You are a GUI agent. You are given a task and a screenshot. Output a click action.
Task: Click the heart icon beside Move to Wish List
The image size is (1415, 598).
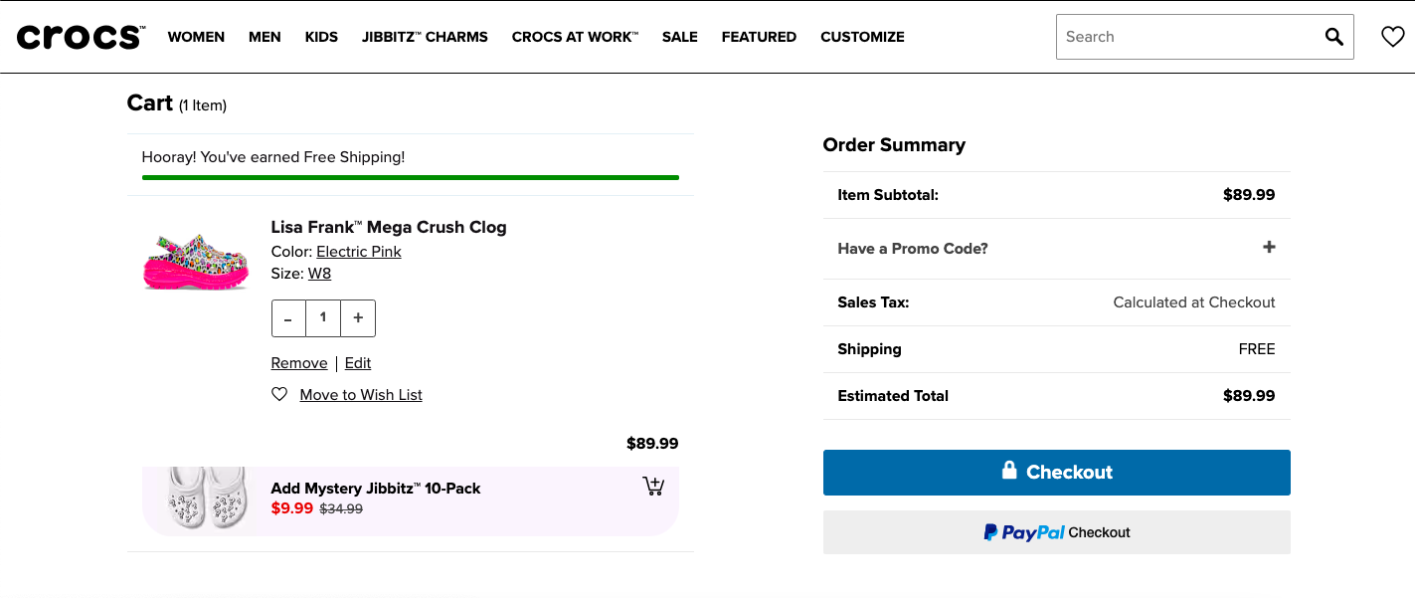pyautogui.click(x=279, y=394)
